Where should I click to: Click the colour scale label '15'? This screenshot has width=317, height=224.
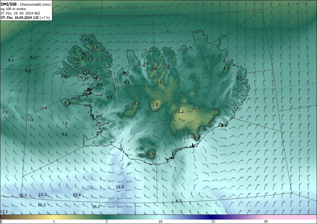click(213, 221)
